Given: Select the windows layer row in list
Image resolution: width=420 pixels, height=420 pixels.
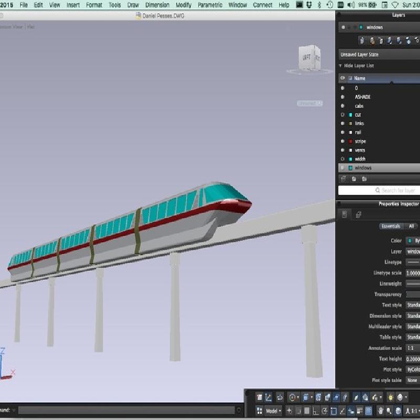Looking at the screenshot, I should [x=379, y=167].
